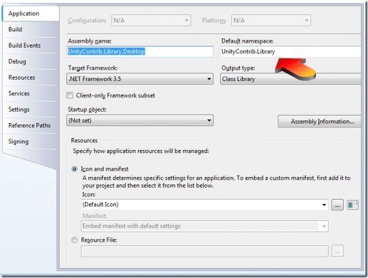Select the Resource File radio button
This screenshot has width=368, height=278.
[75, 240]
